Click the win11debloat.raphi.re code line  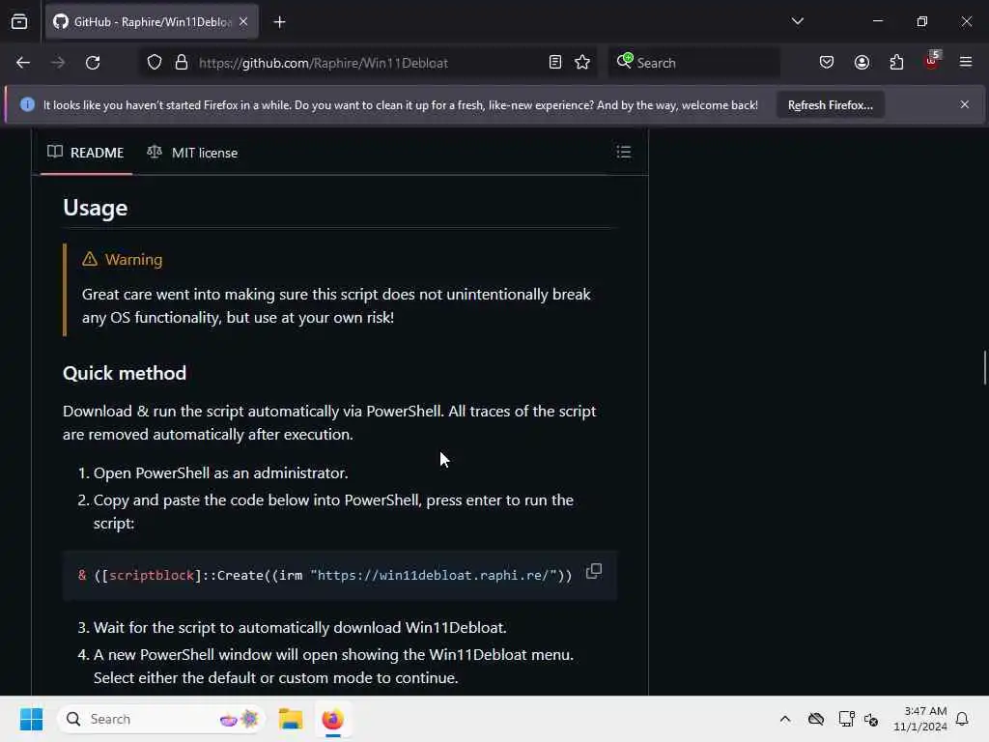pyautogui.click(x=325, y=576)
